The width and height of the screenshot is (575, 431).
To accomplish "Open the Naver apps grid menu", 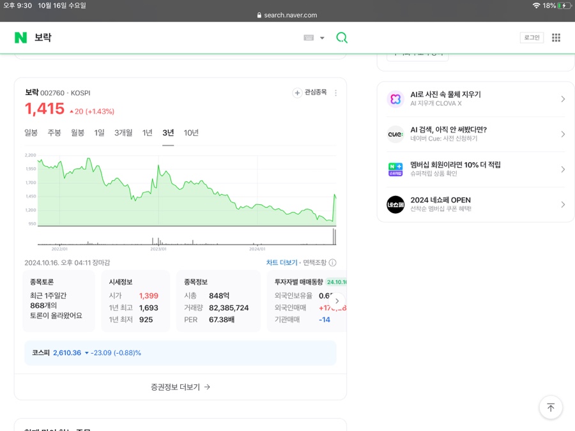I will (x=556, y=38).
